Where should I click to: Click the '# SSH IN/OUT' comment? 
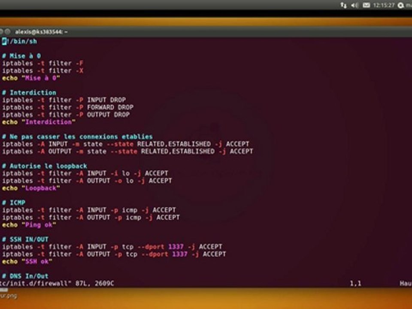25,239
